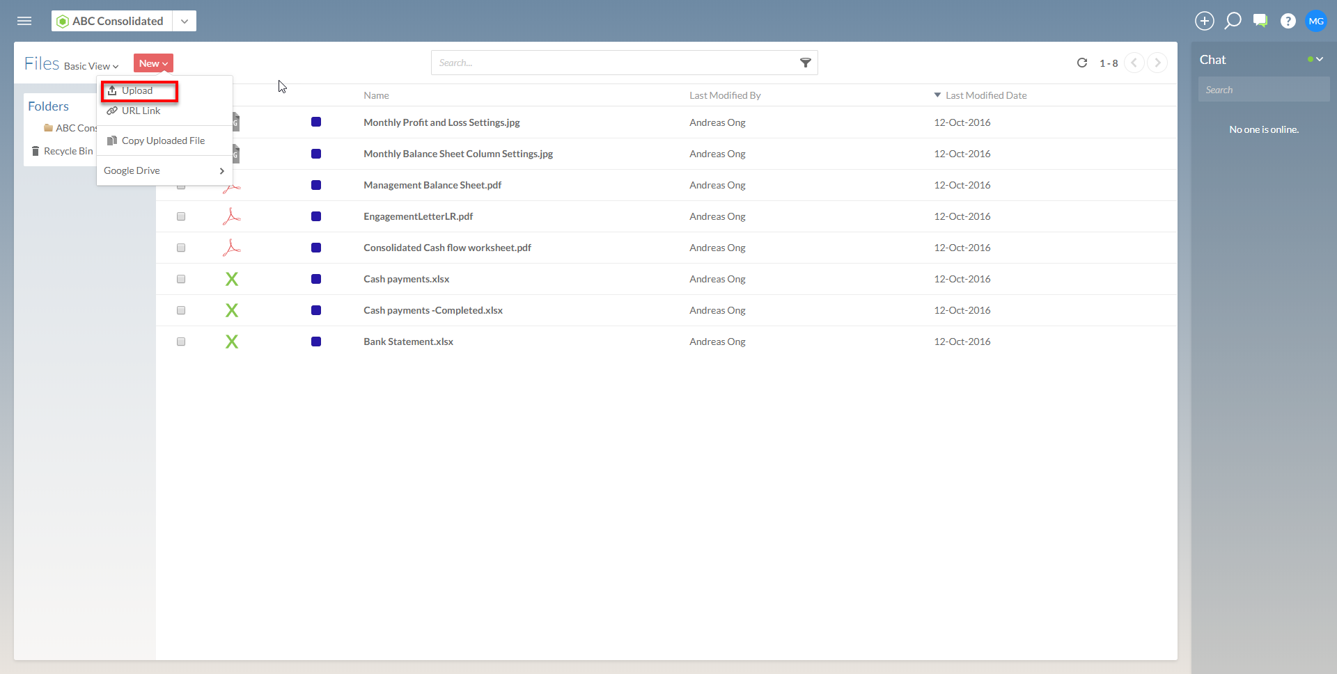This screenshot has width=1337, height=674.
Task: Expand the ABC Consolidated entity dropdown arrow
Action: 185,21
